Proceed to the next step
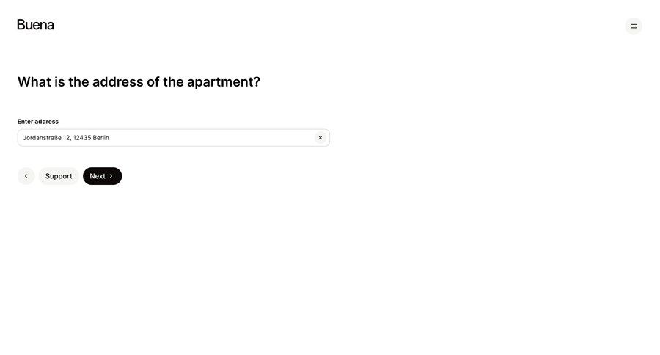The width and height of the screenshot is (660, 355). [x=102, y=176]
